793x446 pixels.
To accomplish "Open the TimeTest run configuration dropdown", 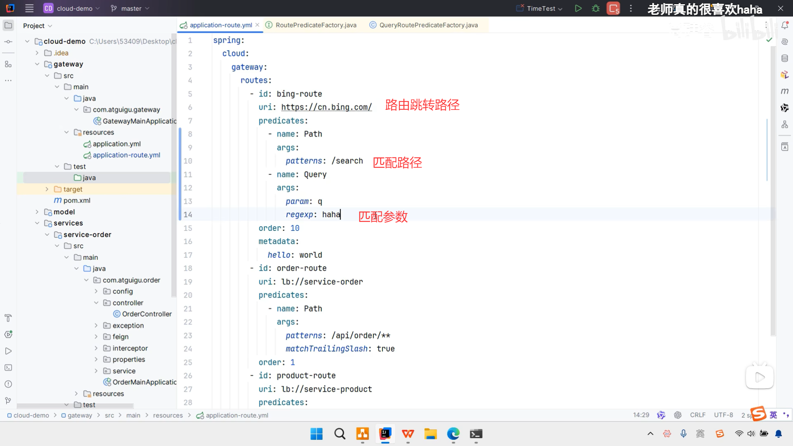I will coord(544,8).
